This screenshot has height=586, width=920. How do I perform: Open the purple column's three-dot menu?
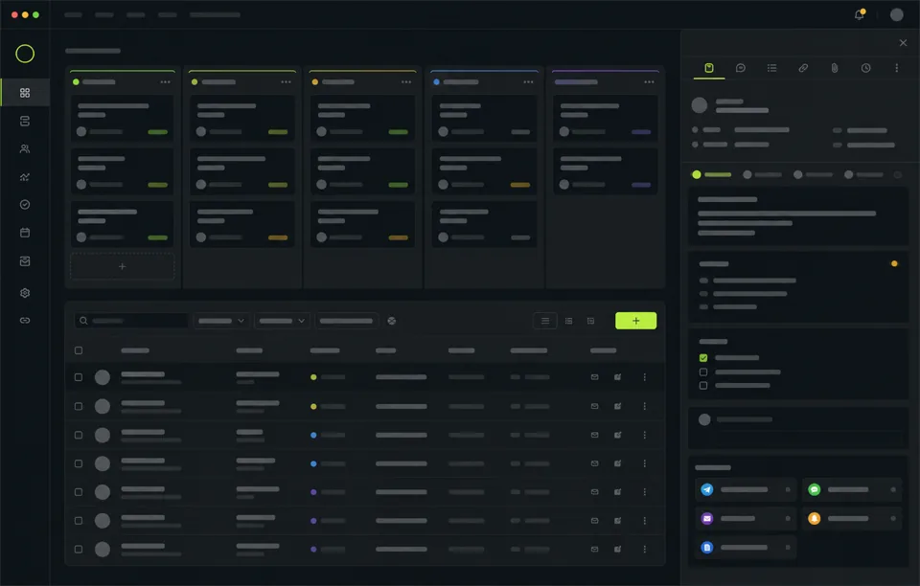(649, 82)
